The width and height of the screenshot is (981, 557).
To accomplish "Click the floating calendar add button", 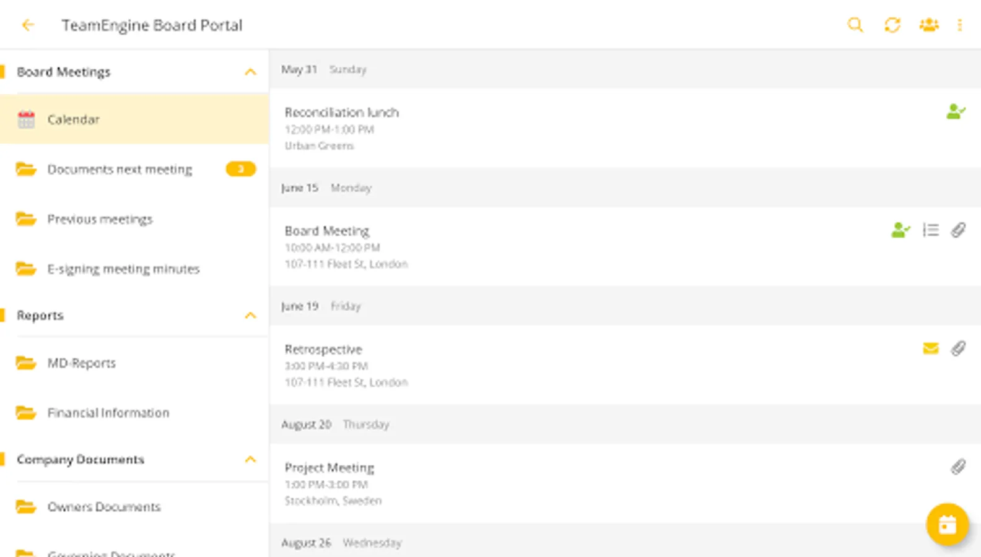I will point(947,525).
